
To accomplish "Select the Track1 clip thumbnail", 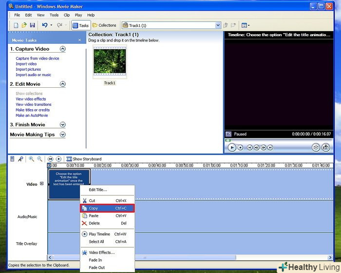I will pyautogui.click(x=110, y=62).
